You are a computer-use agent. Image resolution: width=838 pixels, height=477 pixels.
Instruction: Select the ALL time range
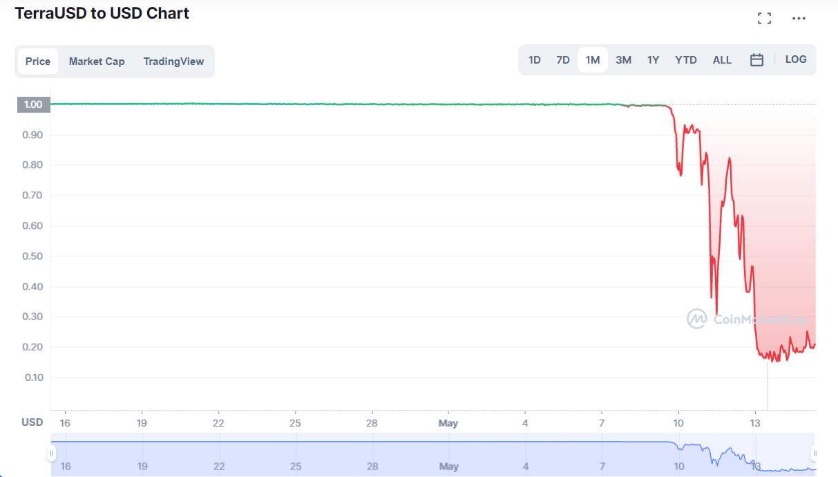point(722,60)
